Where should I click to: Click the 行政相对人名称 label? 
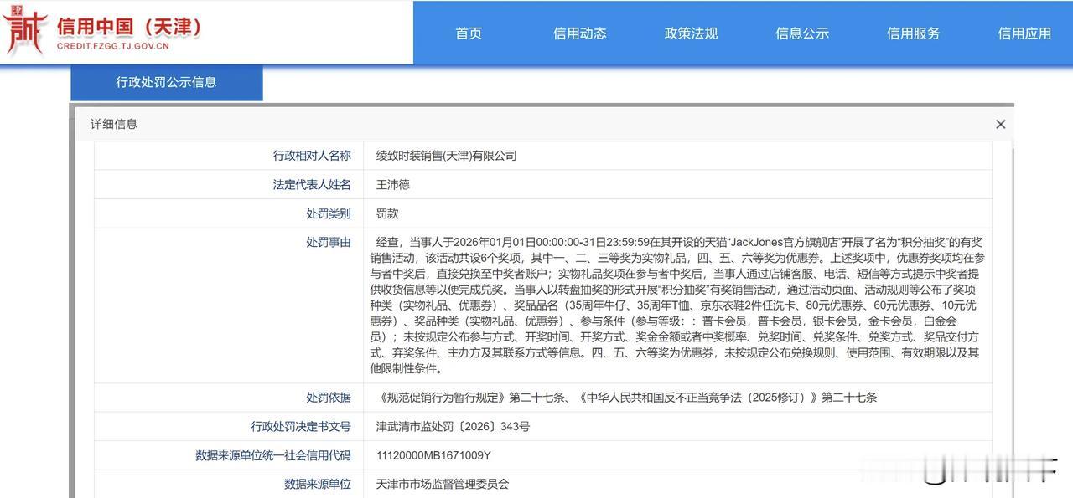(312, 156)
